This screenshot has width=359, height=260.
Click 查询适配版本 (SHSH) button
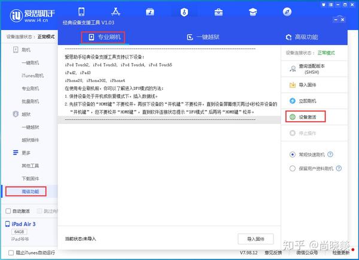(314, 69)
